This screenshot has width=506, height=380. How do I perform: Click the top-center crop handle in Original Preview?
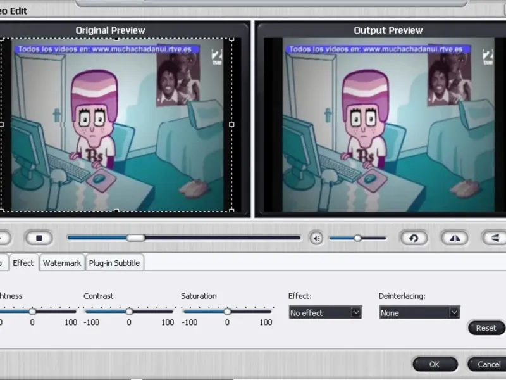point(116,39)
